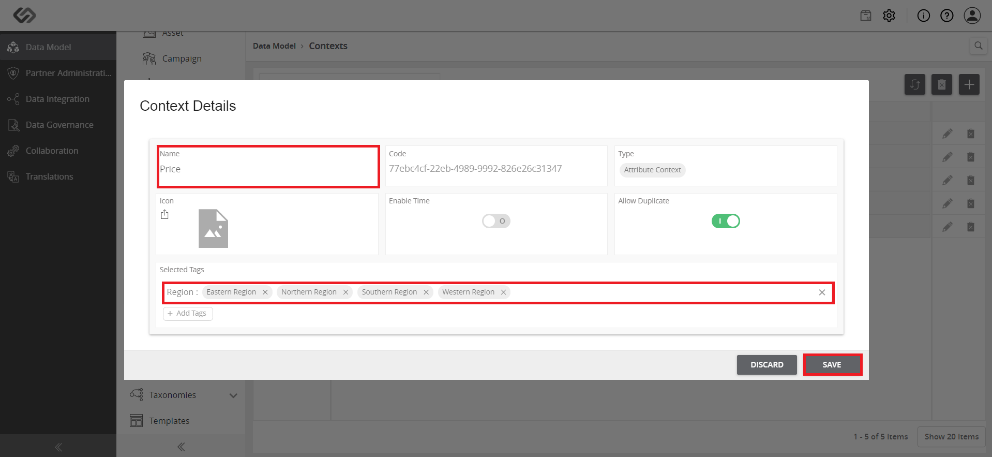This screenshot has width=992, height=457.
Task: Click the fourth row's delete icon
Action: pyautogui.click(x=971, y=203)
